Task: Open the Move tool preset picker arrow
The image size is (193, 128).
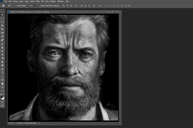Action: coord(12,6)
